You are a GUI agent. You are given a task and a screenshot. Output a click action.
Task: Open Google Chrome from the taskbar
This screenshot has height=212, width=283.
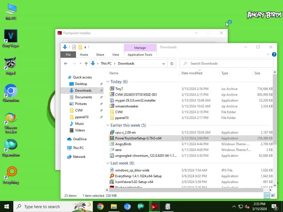click(100, 206)
